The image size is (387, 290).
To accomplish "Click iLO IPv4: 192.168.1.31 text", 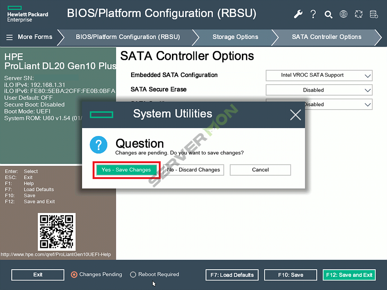I will (35, 85).
